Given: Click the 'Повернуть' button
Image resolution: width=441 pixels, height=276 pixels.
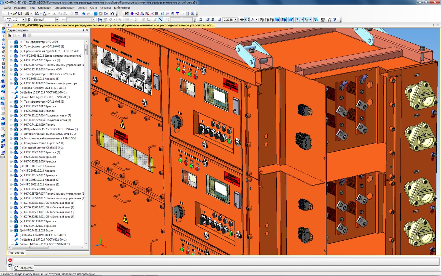Looking at the screenshot, I should tap(23, 268).
